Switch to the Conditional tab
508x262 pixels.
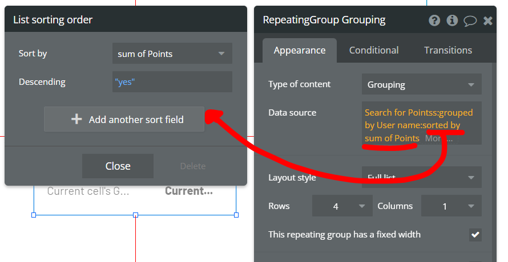coord(374,51)
